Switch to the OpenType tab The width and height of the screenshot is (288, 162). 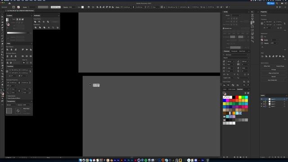coord(242,51)
